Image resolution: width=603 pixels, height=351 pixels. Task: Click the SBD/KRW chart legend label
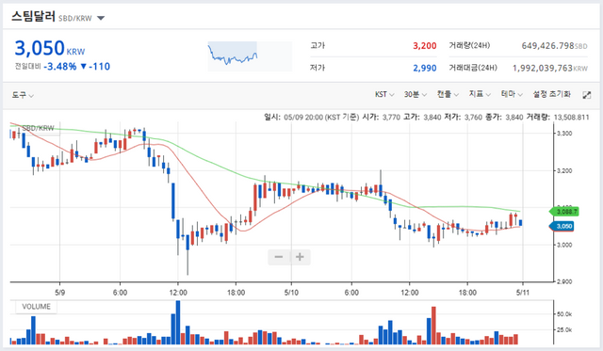coord(38,128)
